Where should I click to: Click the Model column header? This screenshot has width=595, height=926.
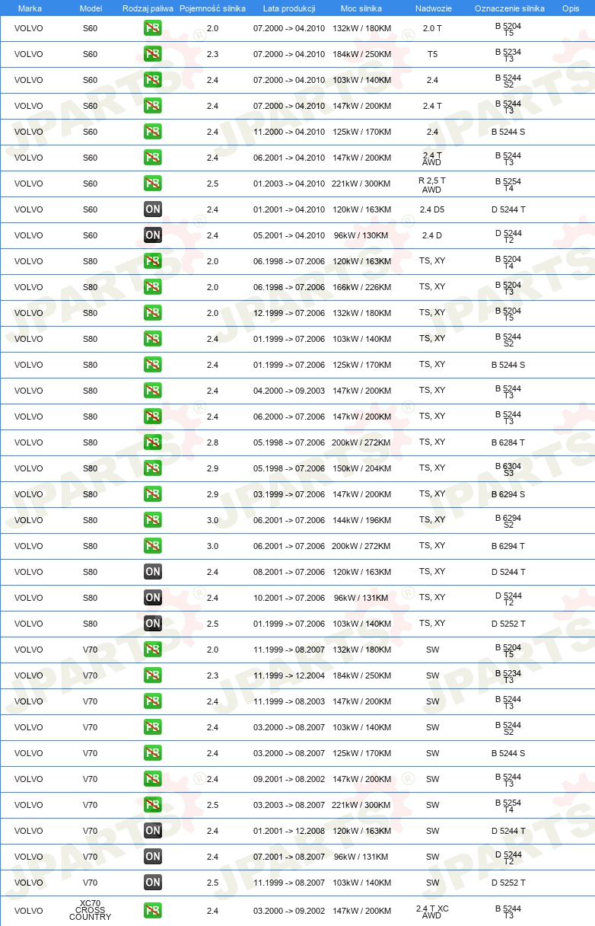[x=91, y=8]
